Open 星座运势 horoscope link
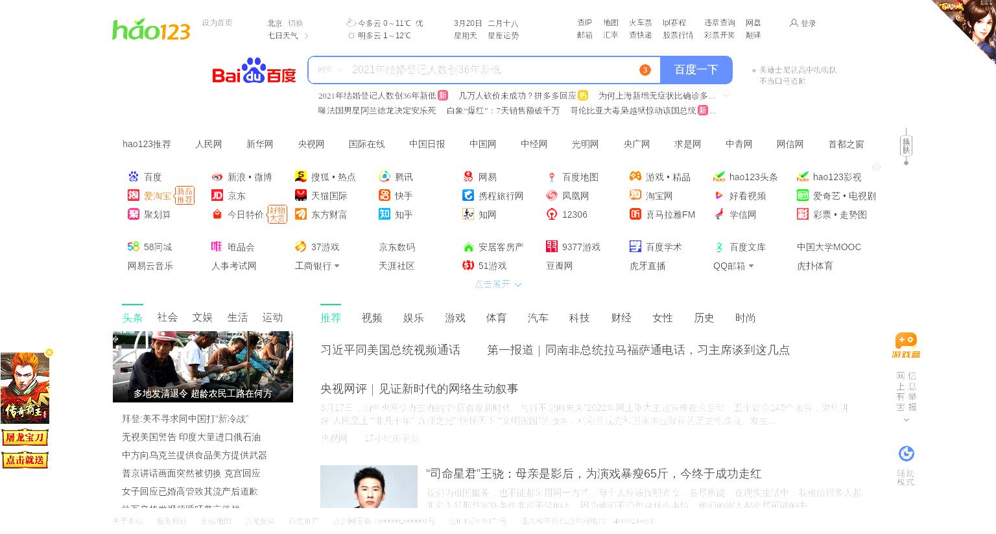Viewport: 996px width, 534px height. pyautogui.click(x=503, y=36)
